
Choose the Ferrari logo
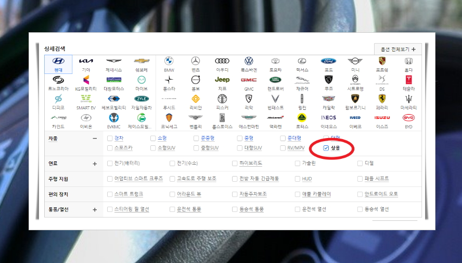click(x=382, y=98)
